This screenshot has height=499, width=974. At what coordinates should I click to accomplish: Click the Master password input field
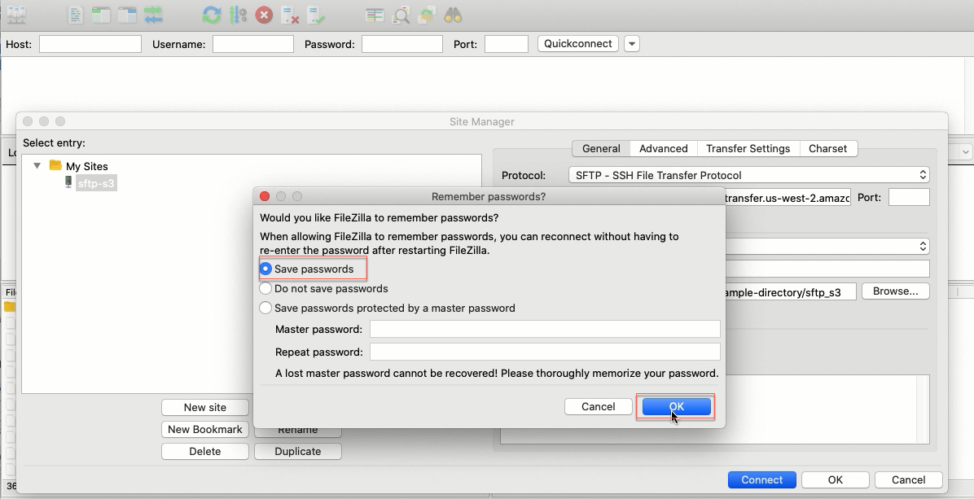(x=545, y=329)
